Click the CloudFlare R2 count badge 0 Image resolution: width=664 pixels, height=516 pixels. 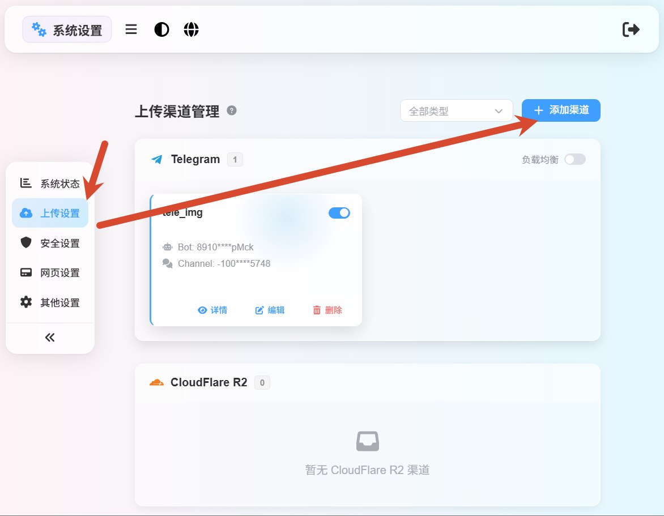[x=262, y=383]
